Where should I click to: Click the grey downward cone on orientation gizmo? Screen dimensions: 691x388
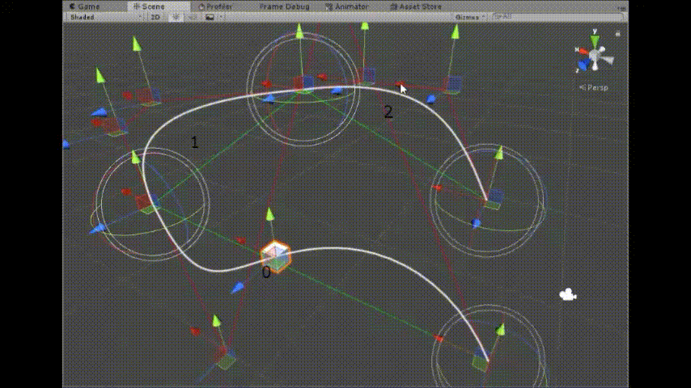point(596,66)
